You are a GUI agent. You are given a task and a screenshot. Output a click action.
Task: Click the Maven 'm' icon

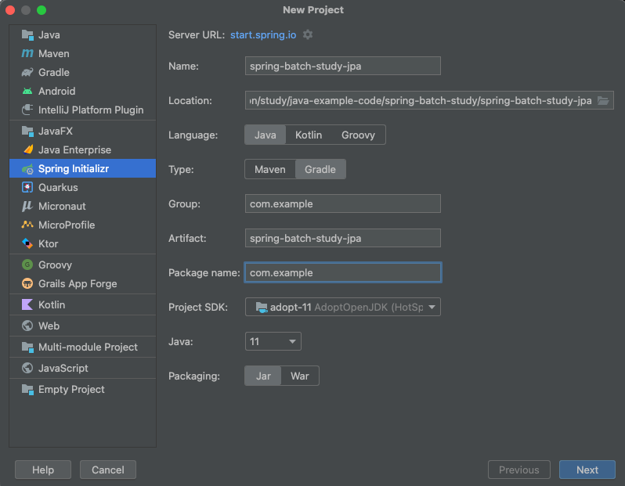coord(27,53)
